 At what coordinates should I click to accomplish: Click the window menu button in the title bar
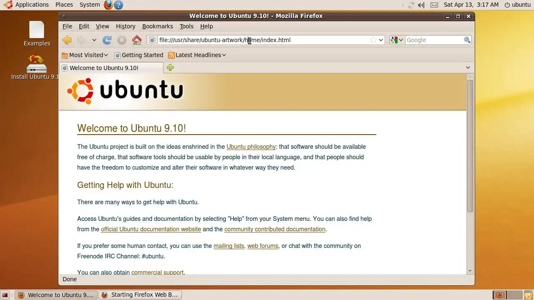pos(64,16)
